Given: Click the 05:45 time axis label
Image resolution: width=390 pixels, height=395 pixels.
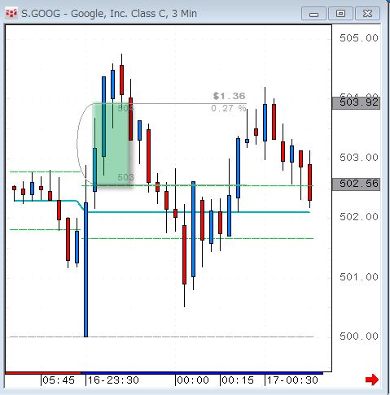Looking at the screenshot, I should [x=59, y=380].
